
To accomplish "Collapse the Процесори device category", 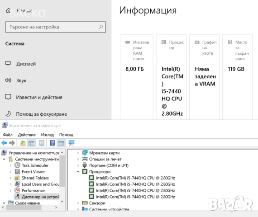I will (78, 172).
